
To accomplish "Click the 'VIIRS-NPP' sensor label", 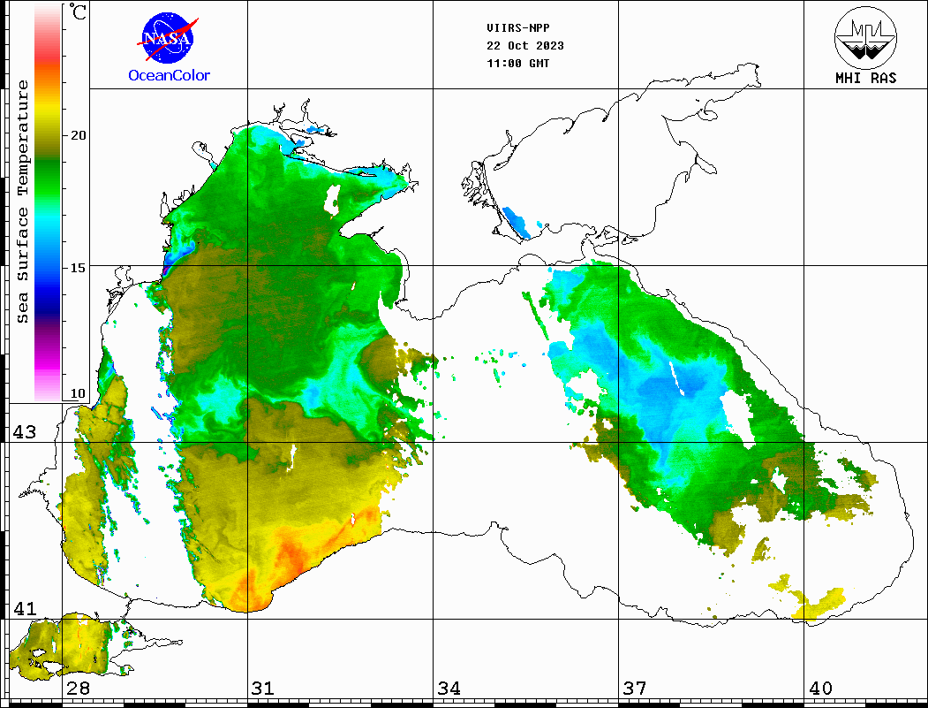I will [517, 28].
